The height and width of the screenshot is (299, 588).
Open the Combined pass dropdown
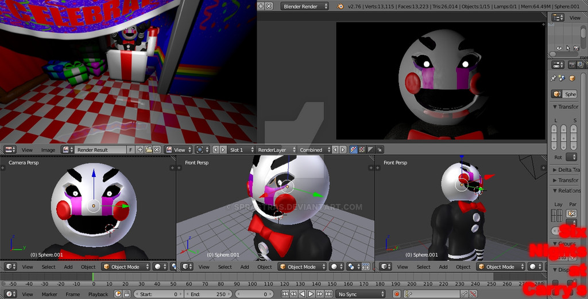coord(314,149)
